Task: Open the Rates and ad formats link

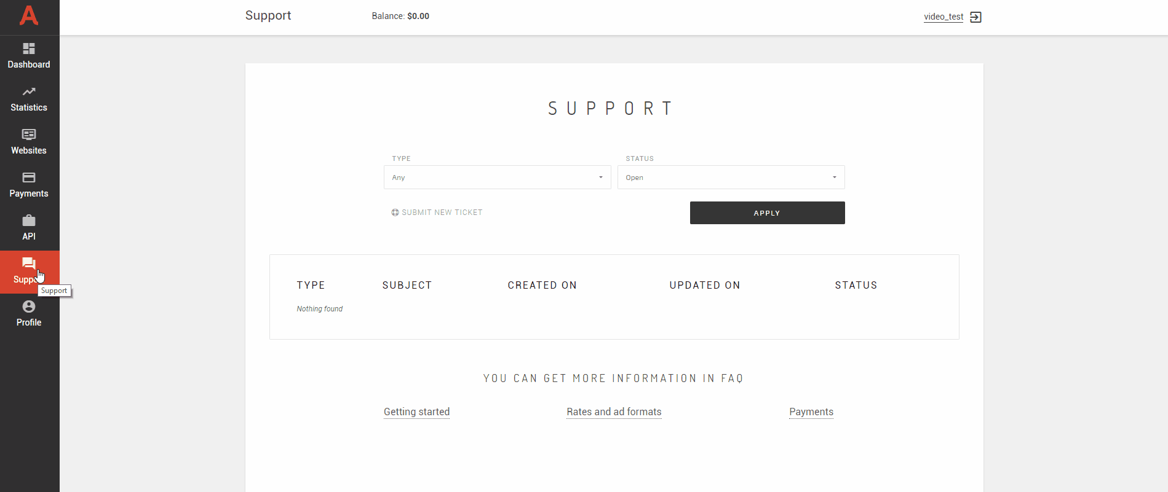Action: click(x=614, y=412)
